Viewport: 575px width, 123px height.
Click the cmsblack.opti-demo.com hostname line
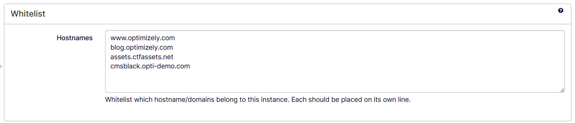(150, 66)
